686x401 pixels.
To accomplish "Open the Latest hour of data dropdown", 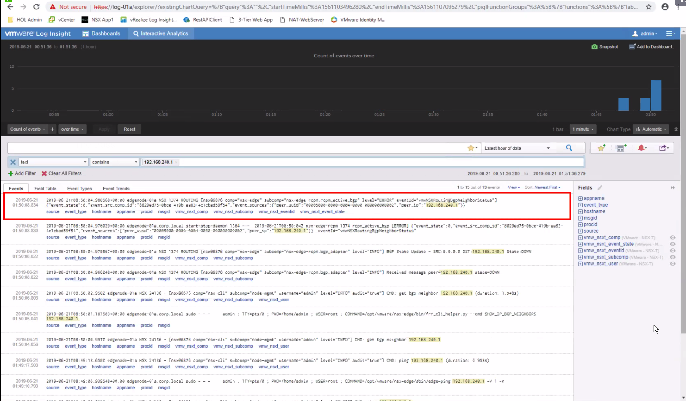I will (x=517, y=148).
